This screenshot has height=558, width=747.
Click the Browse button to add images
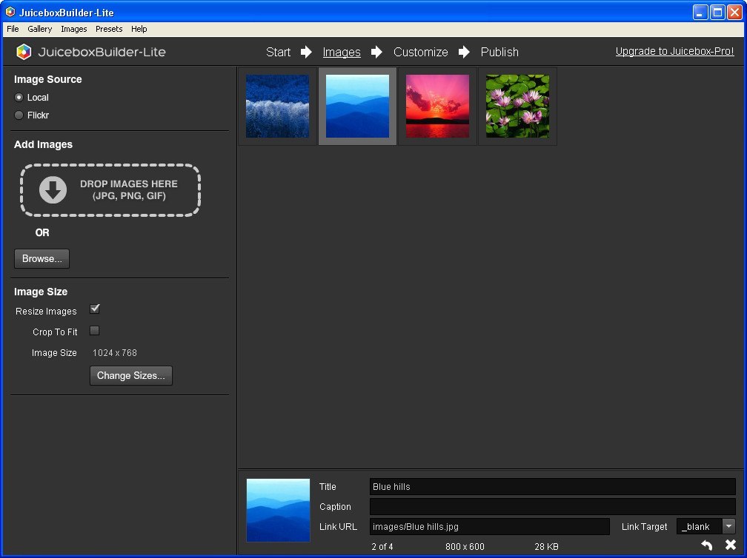point(41,258)
